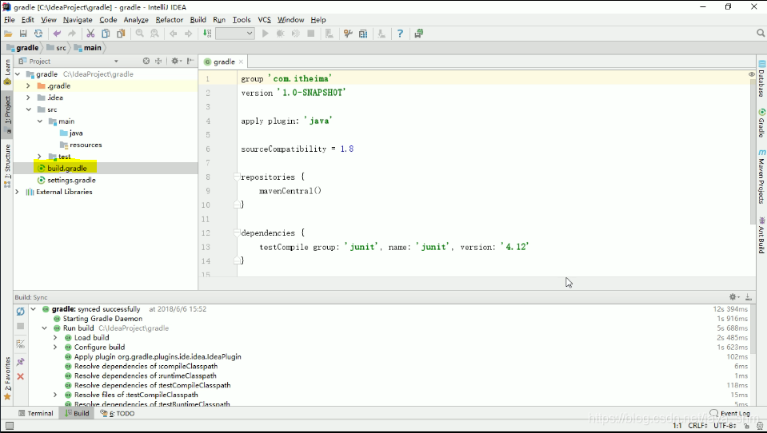Image resolution: width=767 pixels, height=433 pixels.
Task: Collapse the gradle root project node
Action: [18, 74]
